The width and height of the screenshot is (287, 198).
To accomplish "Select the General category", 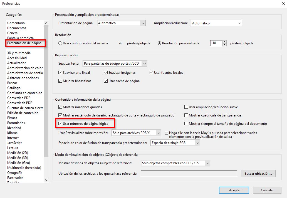I will tap(13, 33).
